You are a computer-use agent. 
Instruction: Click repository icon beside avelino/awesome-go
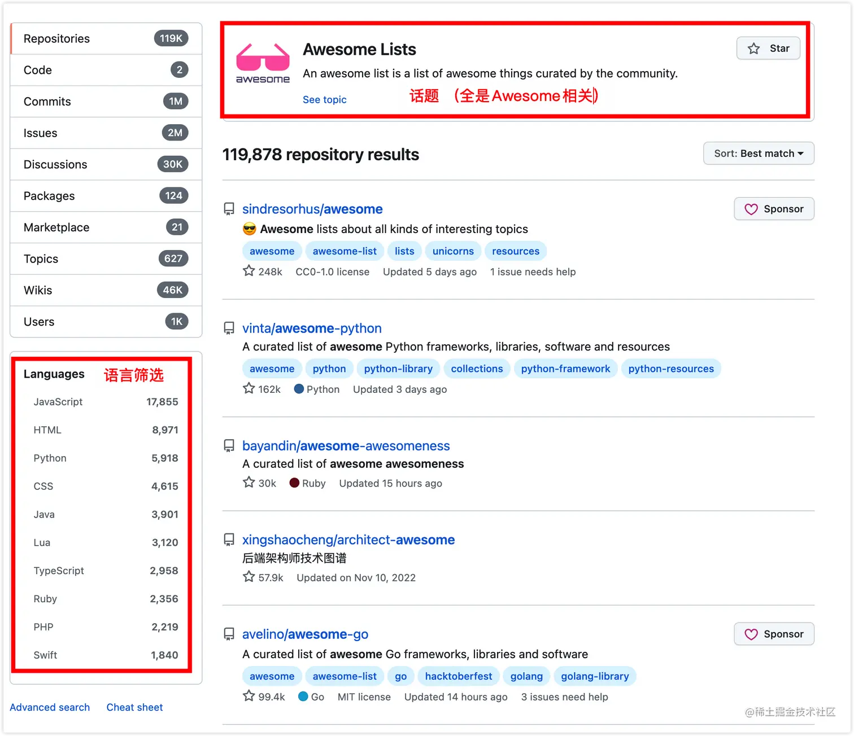229,634
